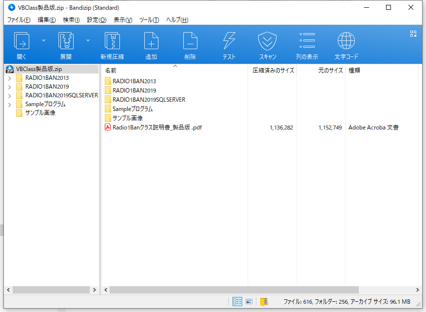Click the file list horizontal scrollbar thumb

coord(234,290)
